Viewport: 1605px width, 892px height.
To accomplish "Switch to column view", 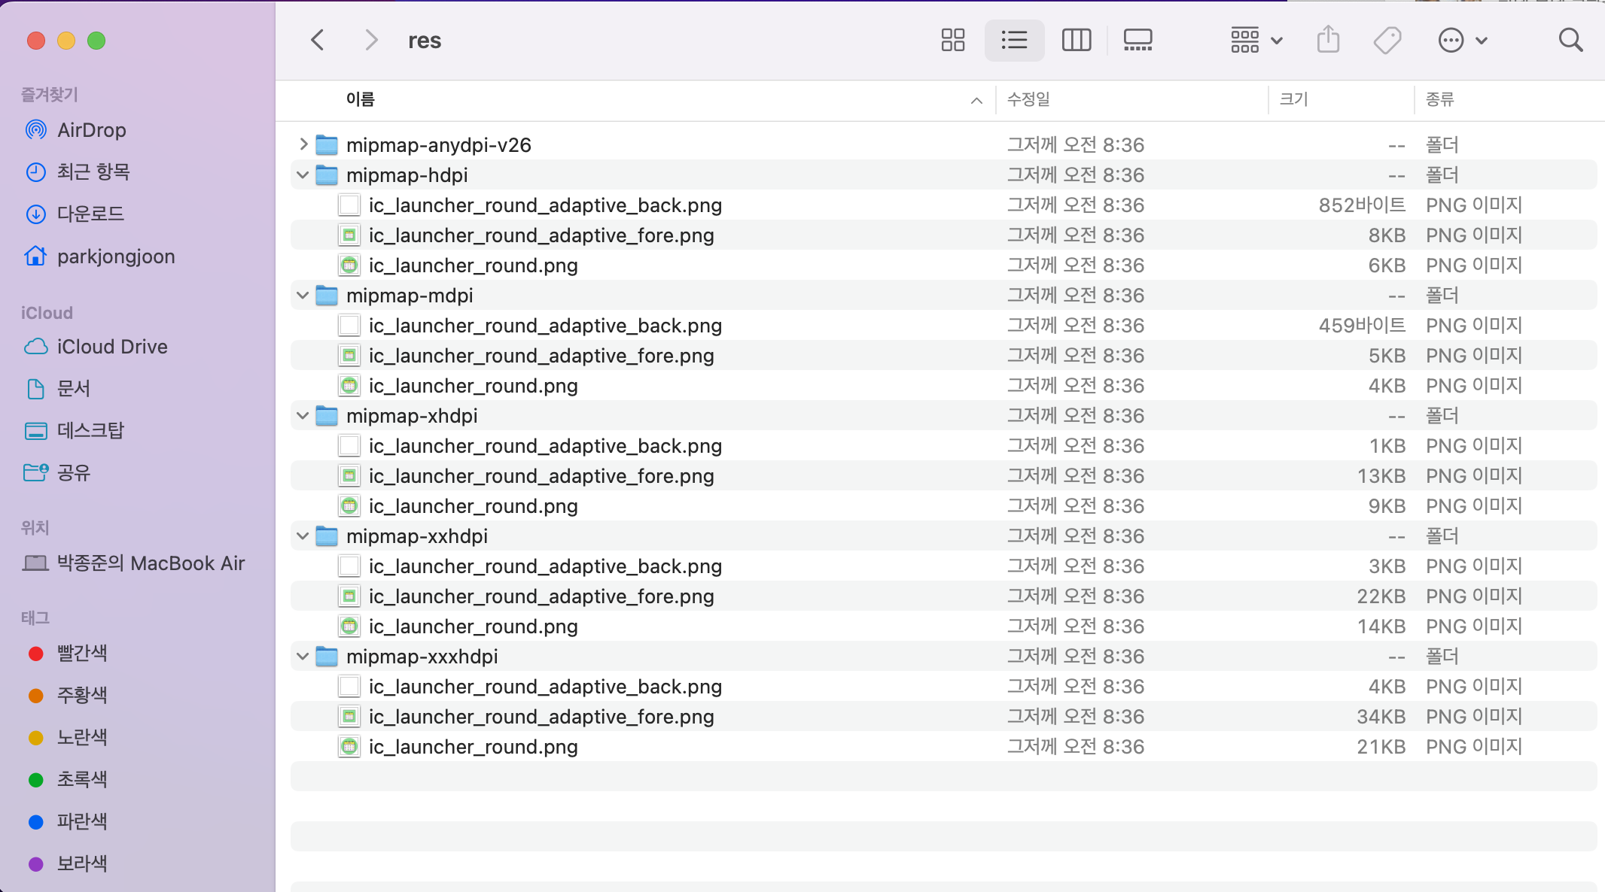I will pos(1076,40).
